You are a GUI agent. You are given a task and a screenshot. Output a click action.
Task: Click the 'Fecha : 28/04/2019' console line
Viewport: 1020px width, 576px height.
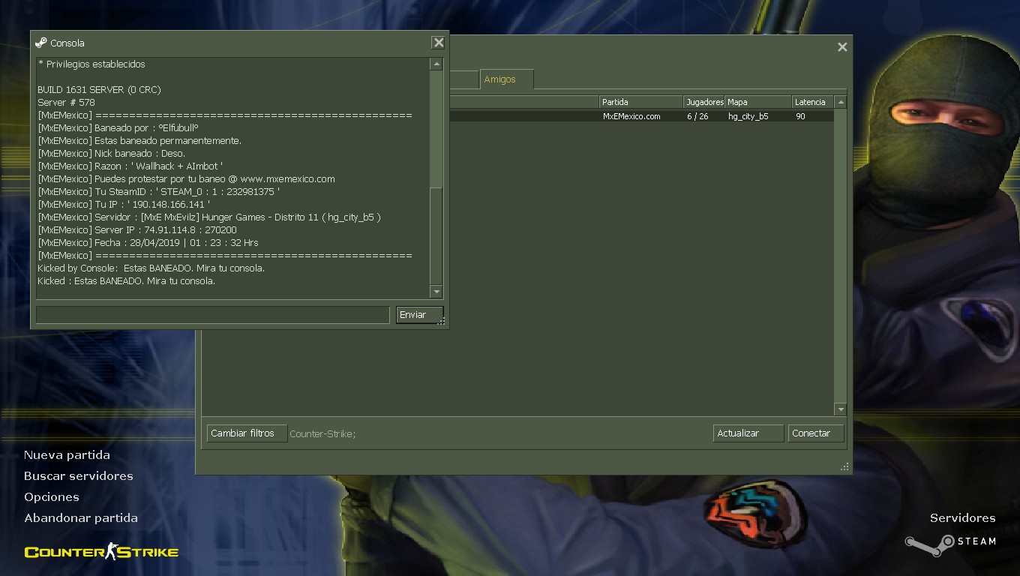coord(148,243)
